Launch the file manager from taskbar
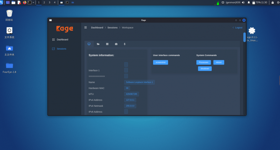The image size is (280, 150). point(13,2)
